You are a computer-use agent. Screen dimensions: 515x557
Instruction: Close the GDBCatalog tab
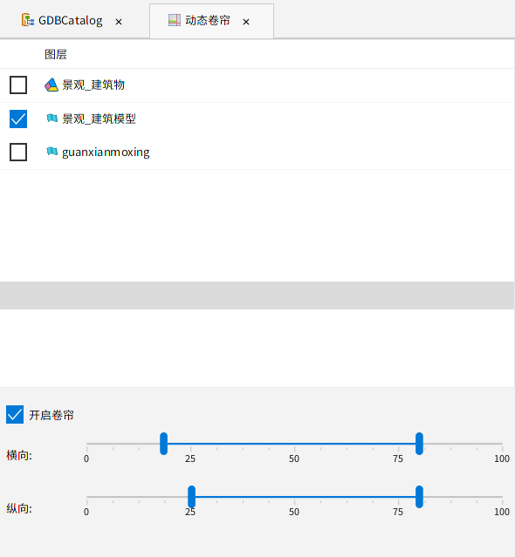[119, 22]
